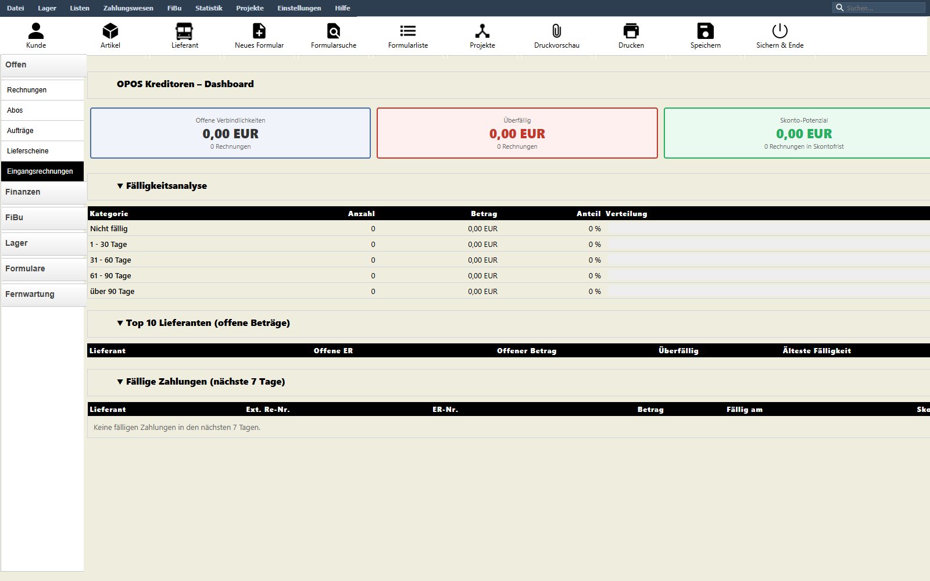
Task: Click the Drucken printer icon
Action: pos(631,31)
